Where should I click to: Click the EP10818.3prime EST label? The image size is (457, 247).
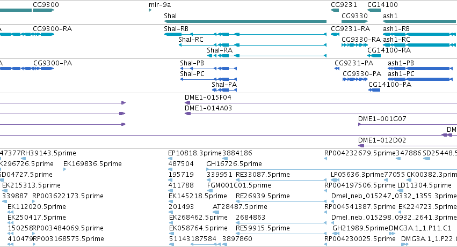[x=195, y=153]
